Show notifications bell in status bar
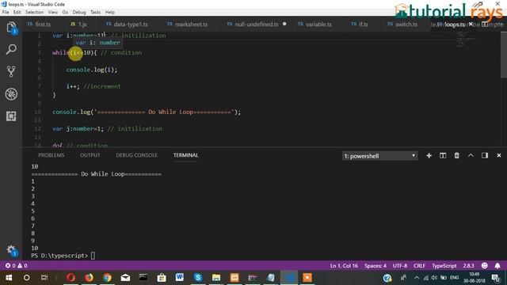Viewport: 507px width, 285px height. coord(497,266)
